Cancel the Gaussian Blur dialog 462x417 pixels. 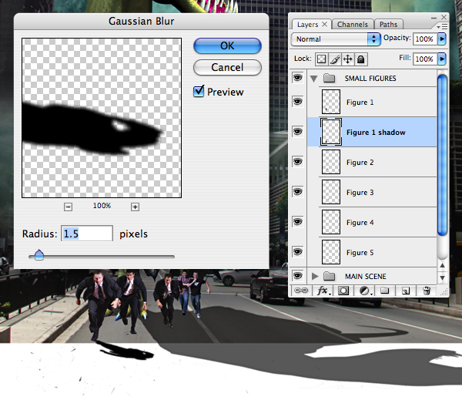click(227, 68)
